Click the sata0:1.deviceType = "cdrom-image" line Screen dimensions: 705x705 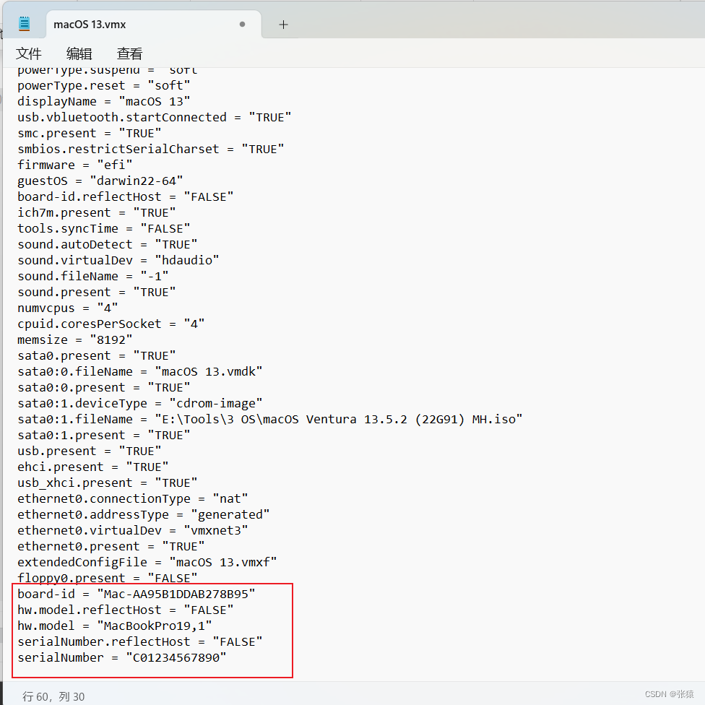pyautogui.click(x=140, y=403)
